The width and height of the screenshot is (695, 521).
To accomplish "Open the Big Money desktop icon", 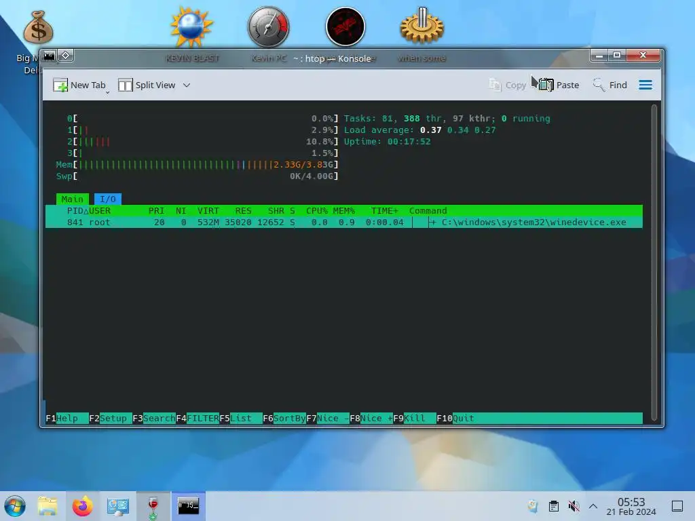I will 38,27.
